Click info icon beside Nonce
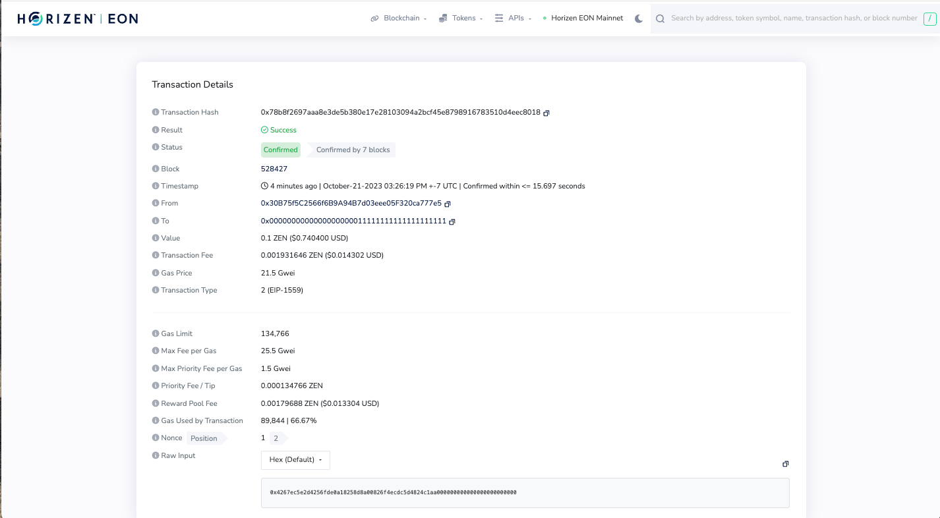Viewport: 940px width, 518px height. [x=156, y=438]
